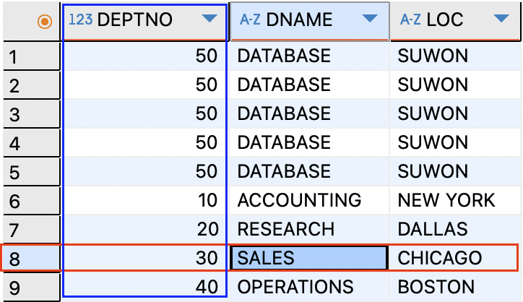The image size is (523, 302).
Task: Select row number 3 header
Action: click(32, 113)
